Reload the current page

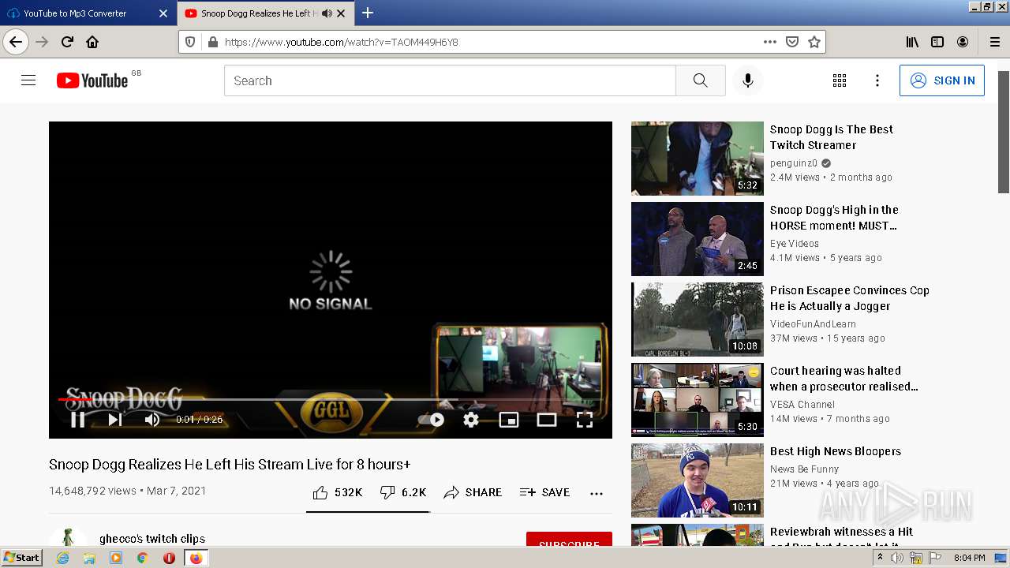[x=67, y=42]
